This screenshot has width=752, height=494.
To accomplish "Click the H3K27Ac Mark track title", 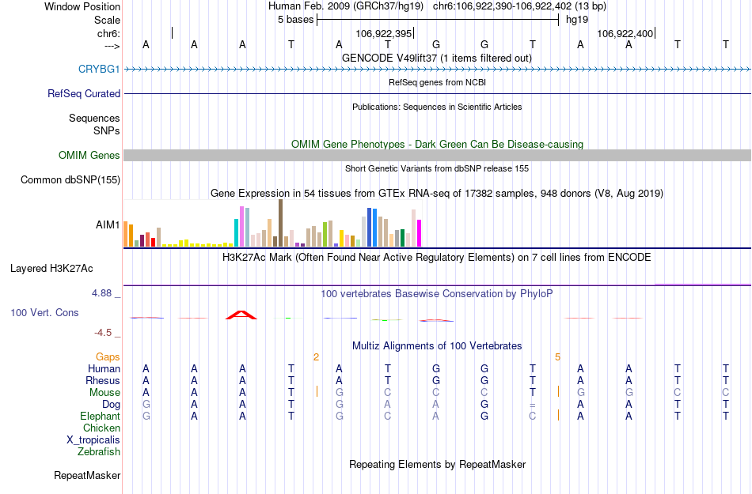I will [x=436, y=258].
